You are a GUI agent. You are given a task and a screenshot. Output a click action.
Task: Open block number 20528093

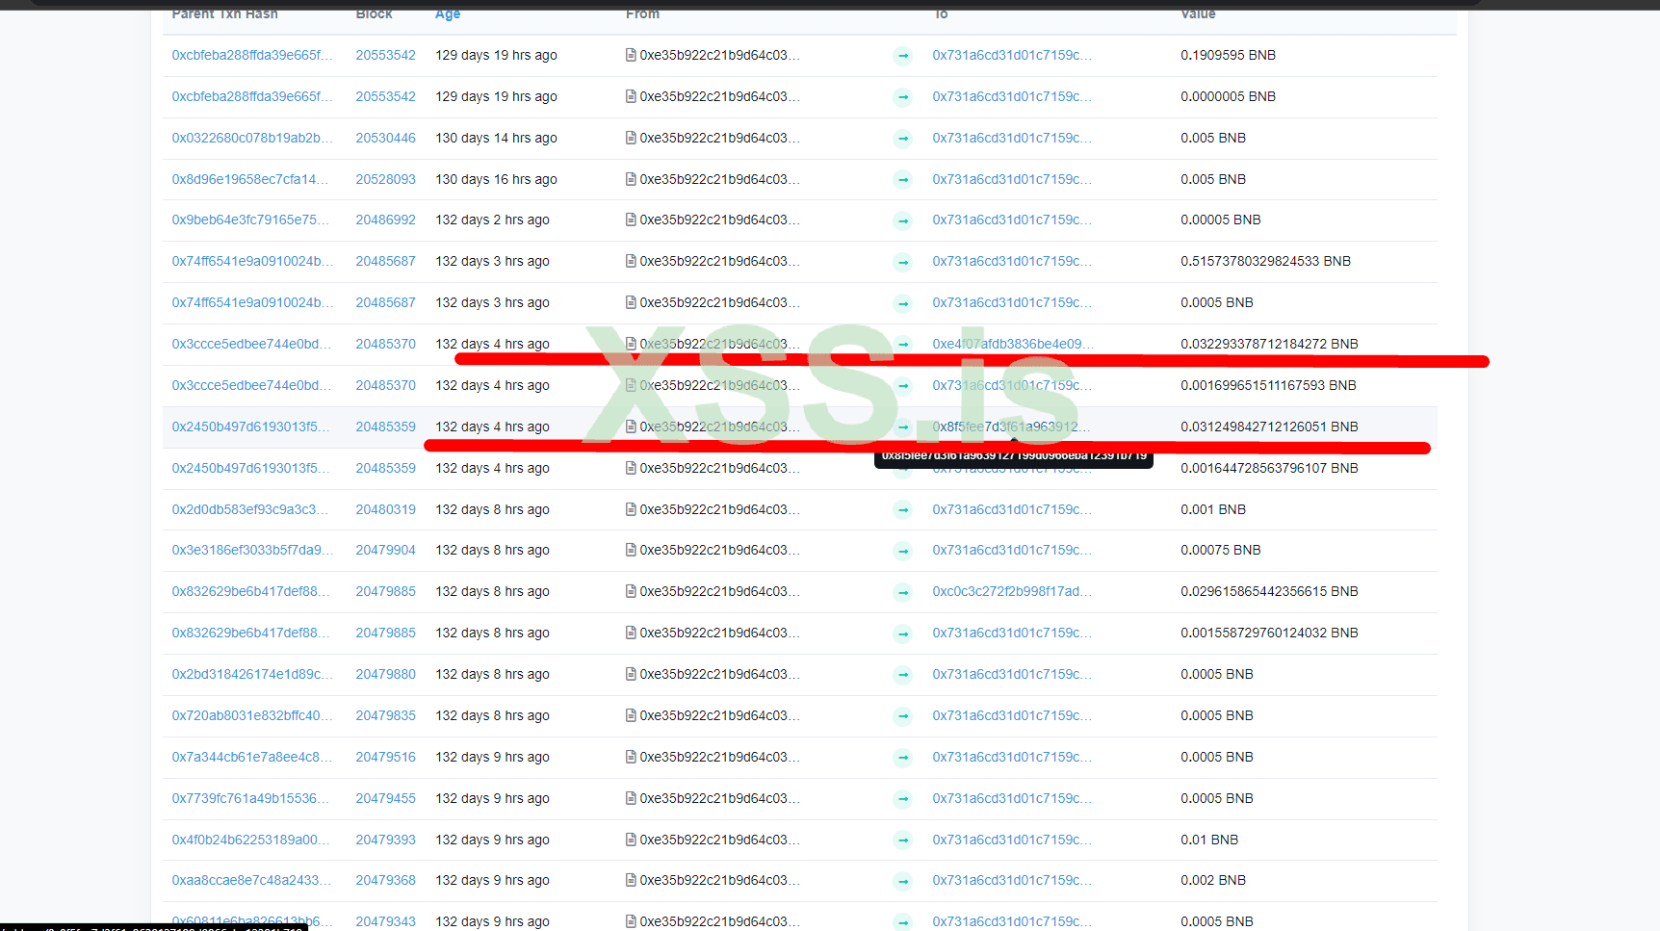tap(386, 179)
